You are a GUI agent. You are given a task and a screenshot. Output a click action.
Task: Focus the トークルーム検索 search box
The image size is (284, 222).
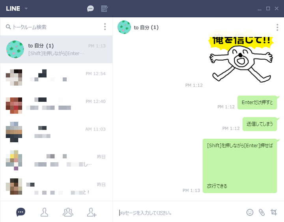click(52, 27)
